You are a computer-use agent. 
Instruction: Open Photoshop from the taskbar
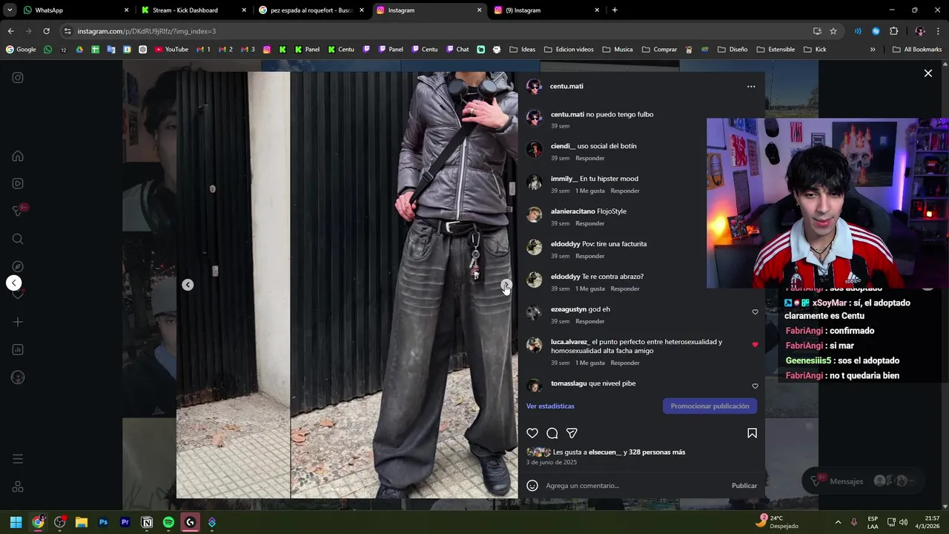[x=103, y=522]
